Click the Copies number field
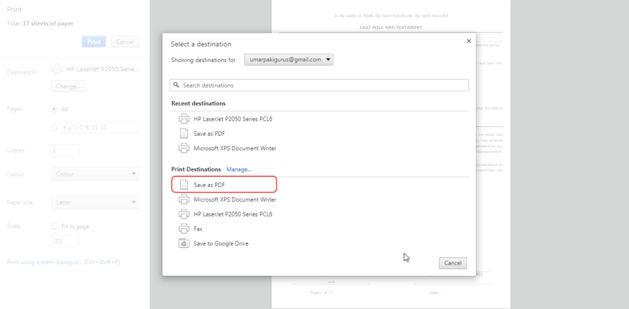Screen dimensions: 629x309 click(65, 150)
